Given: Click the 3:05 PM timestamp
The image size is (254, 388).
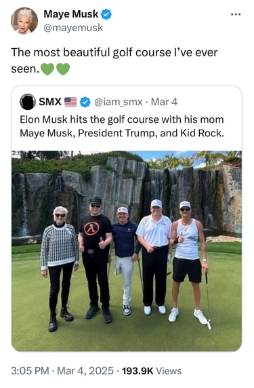Looking at the screenshot, I should pos(30,371).
